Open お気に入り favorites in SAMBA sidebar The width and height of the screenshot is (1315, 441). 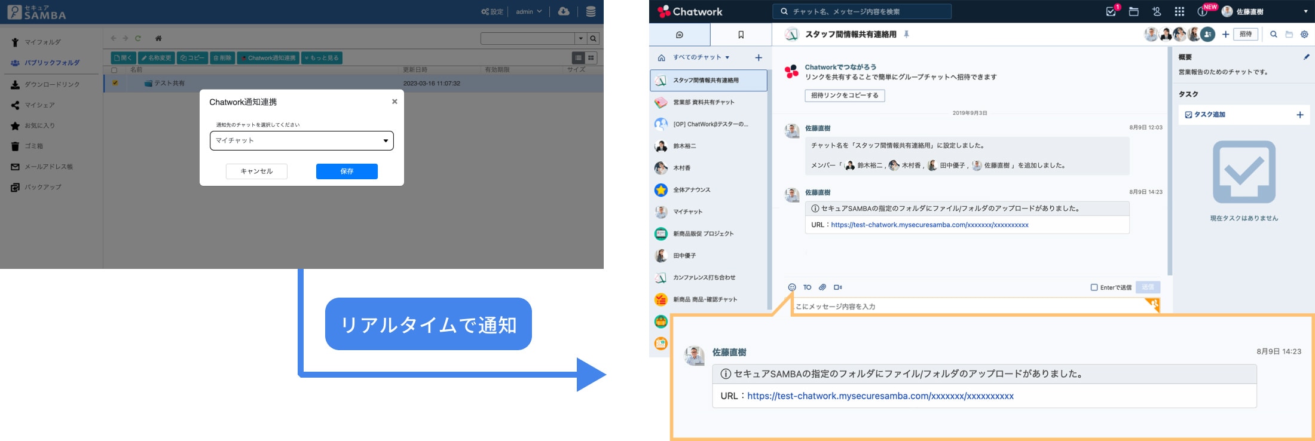tap(33, 125)
